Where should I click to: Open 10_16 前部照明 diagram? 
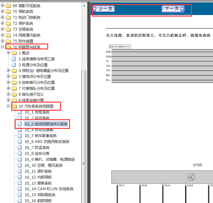(x=38, y=201)
